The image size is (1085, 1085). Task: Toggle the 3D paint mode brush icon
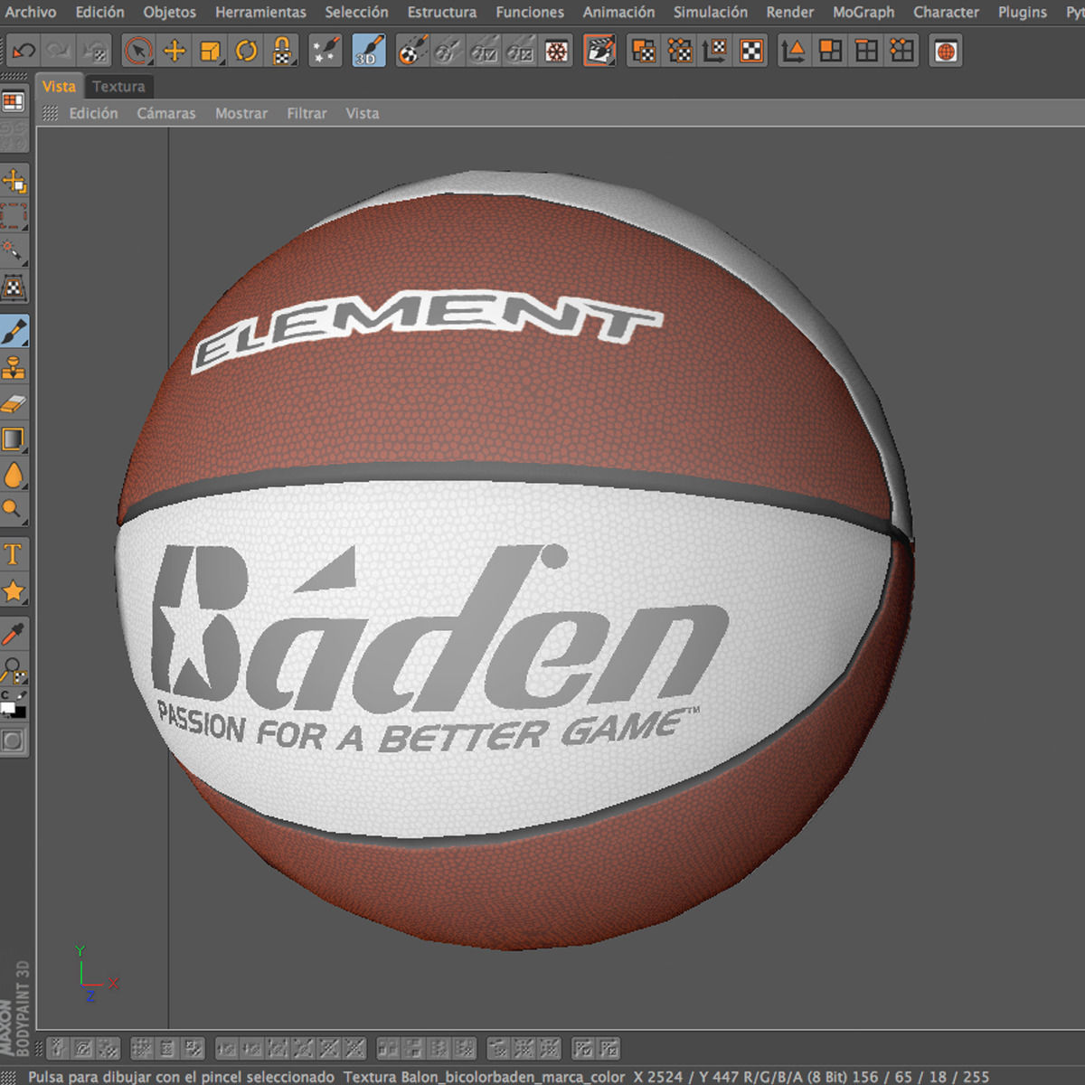click(368, 51)
